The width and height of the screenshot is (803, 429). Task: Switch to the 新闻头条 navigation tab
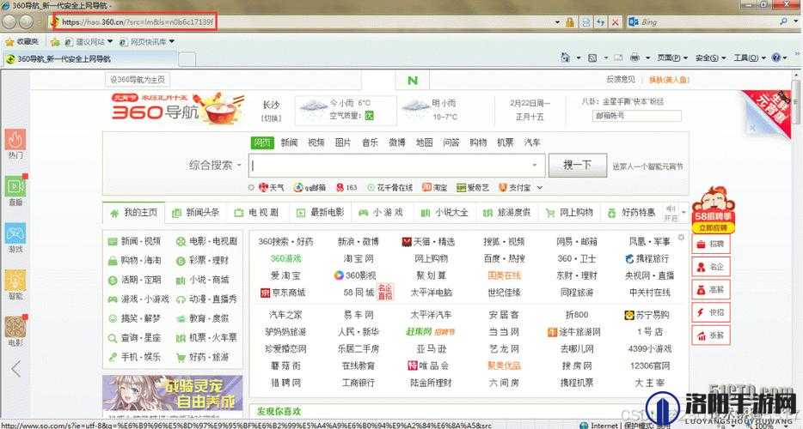click(x=196, y=212)
